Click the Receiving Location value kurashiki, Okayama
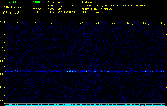 pyautogui.click(x=114, y=6)
